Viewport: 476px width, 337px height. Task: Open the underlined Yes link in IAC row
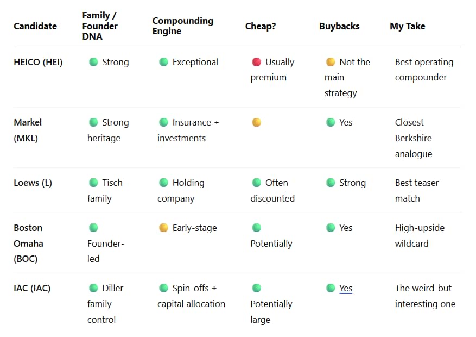coord(345,288)
